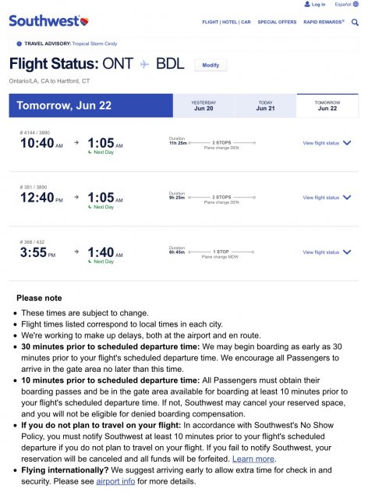The image size is (368, 500).
Task: Expand flight status for the 10:40 AM departure
Action: pyautogui.click(x=347, y=143)
